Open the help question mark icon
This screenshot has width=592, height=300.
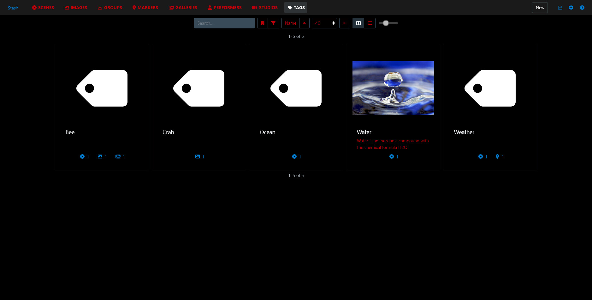(x=582, y=8)
